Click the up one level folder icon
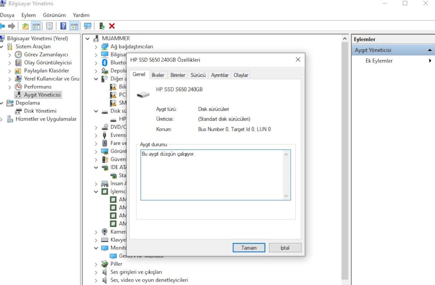This screenshot has height=285, width=435. pos(25,26)
